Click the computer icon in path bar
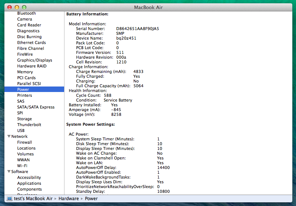Image resolution: width=296 pixels, height=206 pixels. tap(10, 199)
